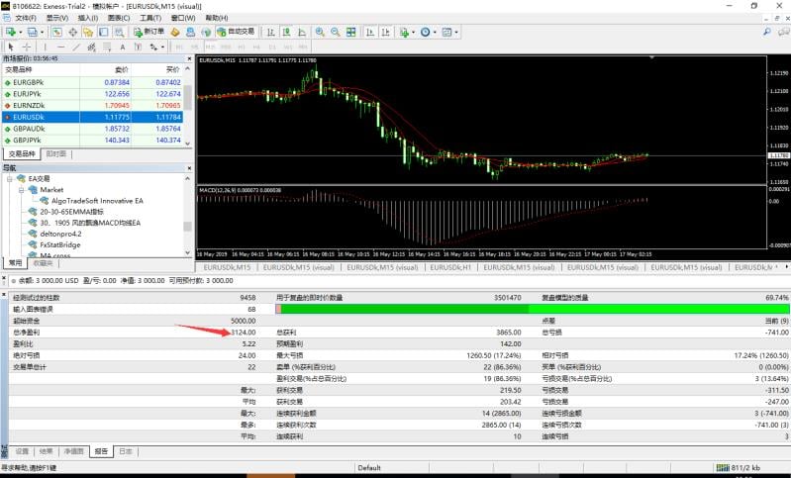Screen dimensions: 791x478
Task: Switch chart to candlesticks icon
Action: coord(286,32)
